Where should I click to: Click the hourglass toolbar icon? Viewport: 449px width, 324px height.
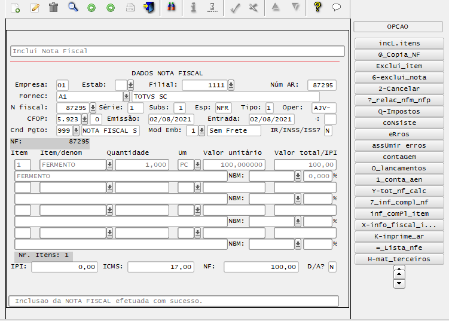(x=212, y=7)
